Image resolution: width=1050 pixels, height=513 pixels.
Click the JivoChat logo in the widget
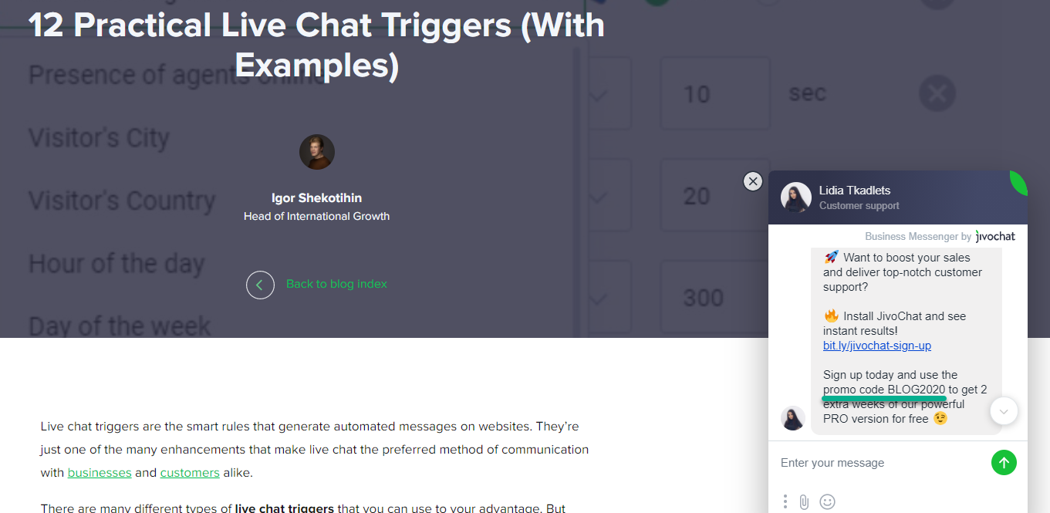pos(994,236)
